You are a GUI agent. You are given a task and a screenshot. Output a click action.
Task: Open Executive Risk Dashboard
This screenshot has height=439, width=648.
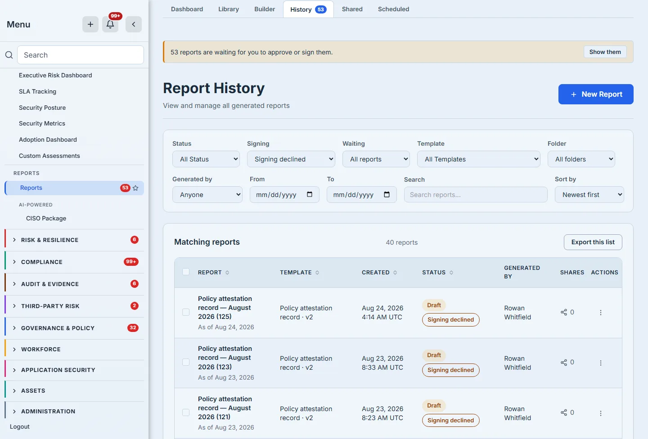point(55,76)
